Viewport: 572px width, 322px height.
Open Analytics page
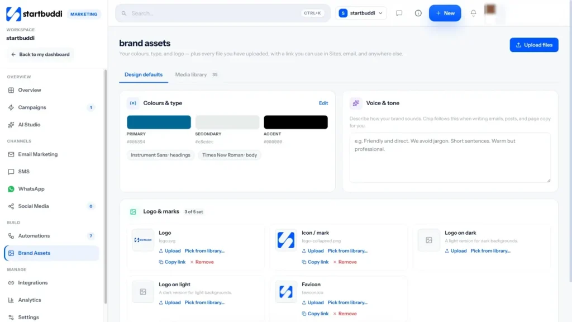pyautogui.click(x=51, y=300)
